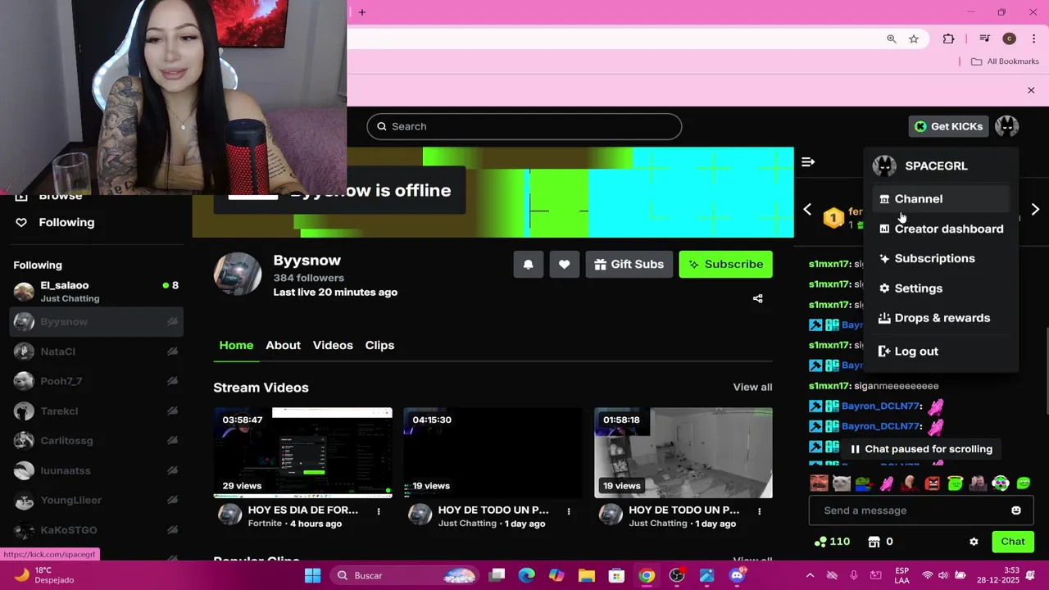This screenshot has height=590, width=1049.
Task: Click the Gift Subs button
Action: [629, 264]
